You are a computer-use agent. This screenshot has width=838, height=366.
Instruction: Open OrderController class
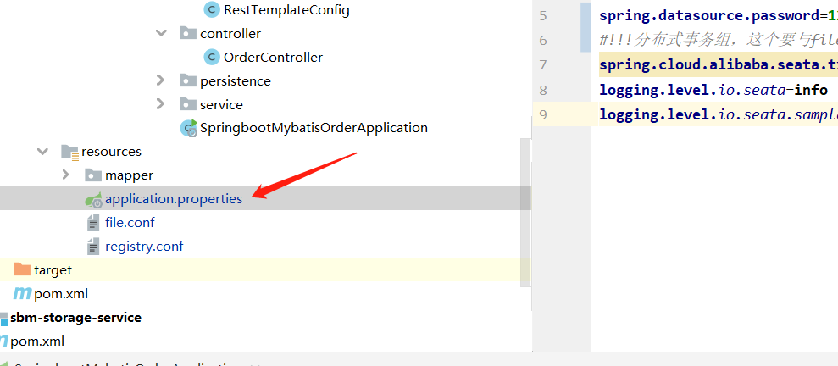coord(273,57)
